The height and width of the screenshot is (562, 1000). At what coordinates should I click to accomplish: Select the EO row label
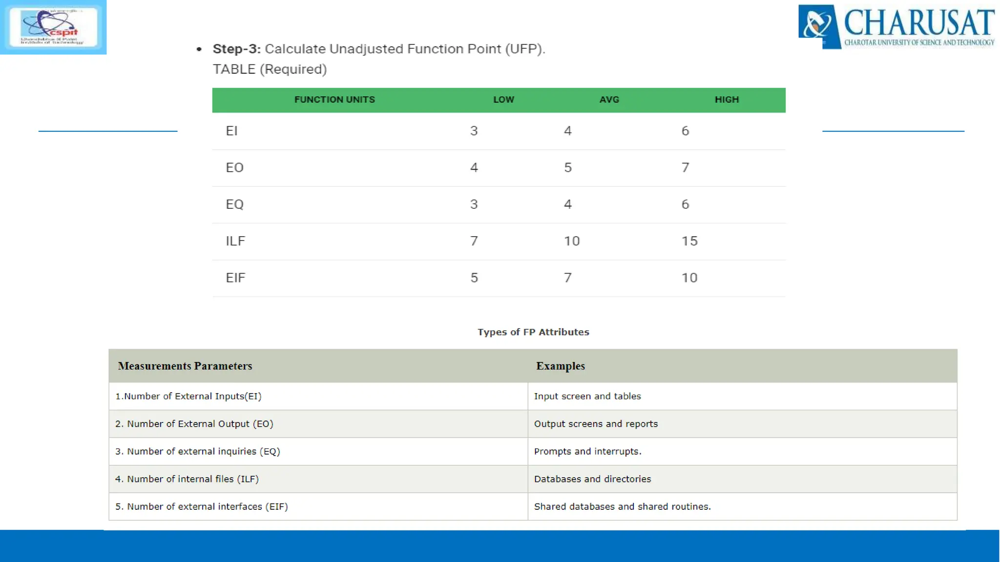234,167
